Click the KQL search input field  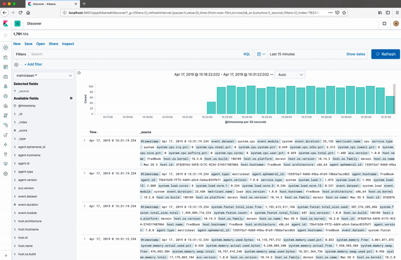tap(135, 54)
